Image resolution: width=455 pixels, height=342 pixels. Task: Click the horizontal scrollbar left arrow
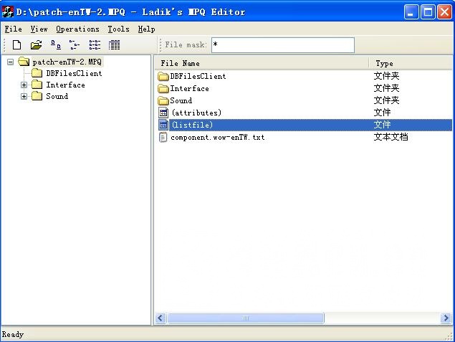click(161, 318)
